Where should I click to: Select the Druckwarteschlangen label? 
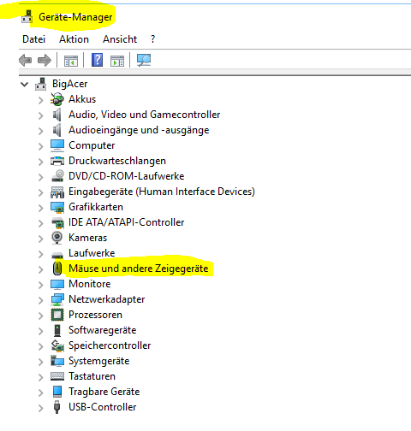click(x=117, y=161)
